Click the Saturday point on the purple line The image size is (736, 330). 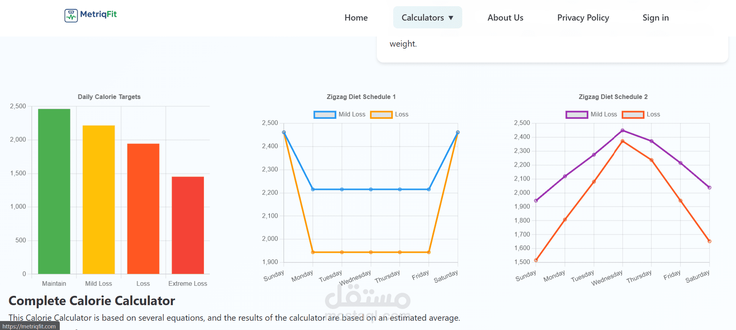pos(709,188)
